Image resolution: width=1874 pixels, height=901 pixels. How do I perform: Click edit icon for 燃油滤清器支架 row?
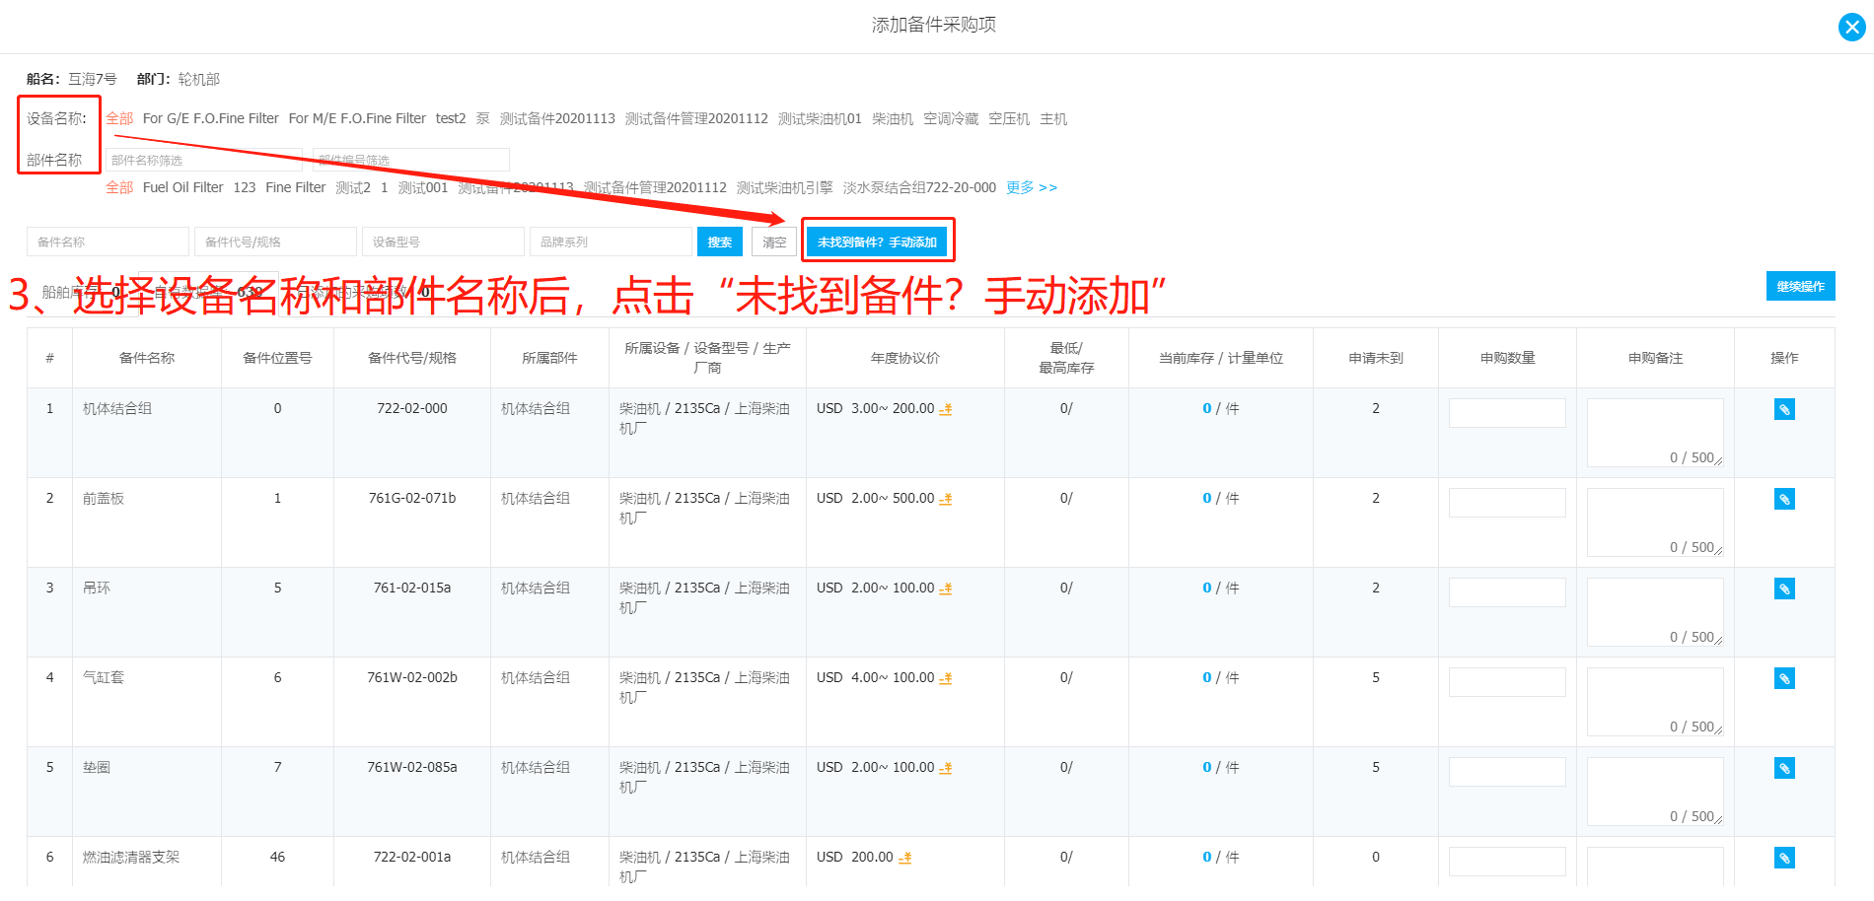1784,858
